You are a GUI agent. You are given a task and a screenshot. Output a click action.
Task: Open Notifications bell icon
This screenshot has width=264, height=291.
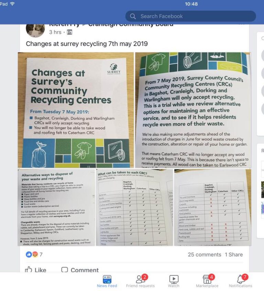[x=241, y=281]
